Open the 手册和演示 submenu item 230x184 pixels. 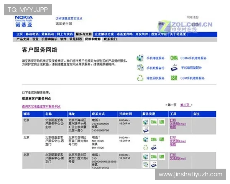(49, 39)
